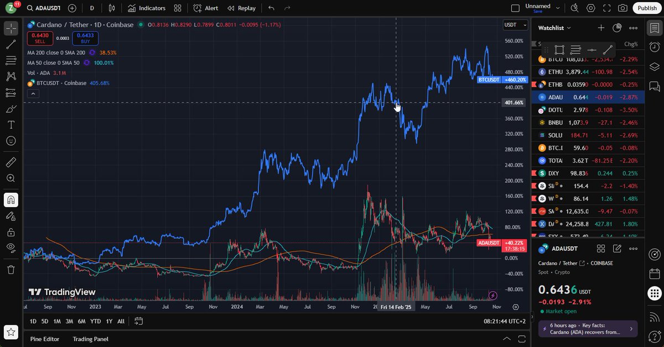Open the emoji and icons tool
This screenshot has height=347, width=664.
pyautogui.click(x=11, y=141)
